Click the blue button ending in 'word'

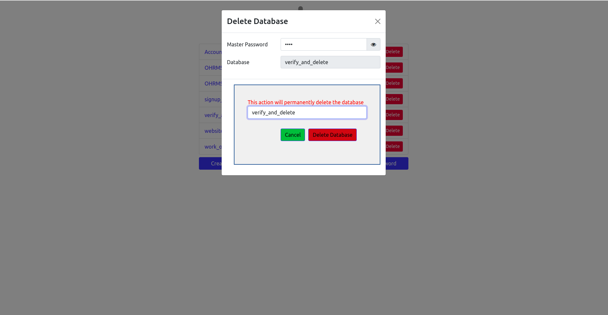(397, 163)
